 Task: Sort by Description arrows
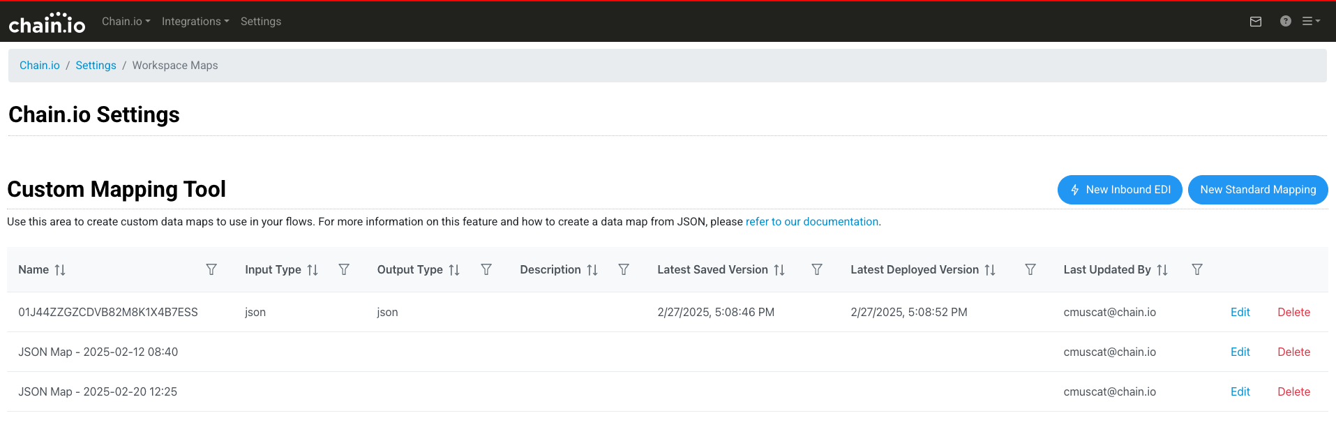pyautogui.click(x=592, y=270)
